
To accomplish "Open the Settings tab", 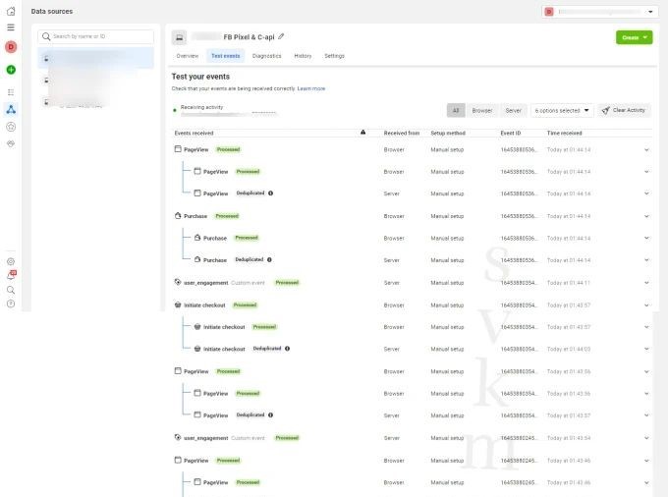I will (334, 56).
